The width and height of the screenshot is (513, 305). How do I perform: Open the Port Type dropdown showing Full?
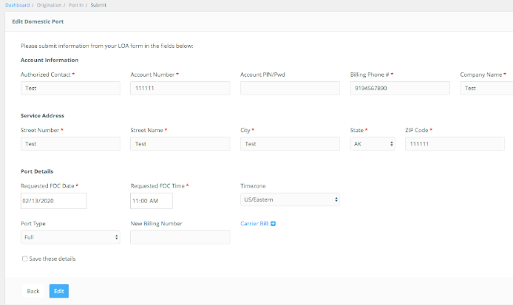(70, 237)
